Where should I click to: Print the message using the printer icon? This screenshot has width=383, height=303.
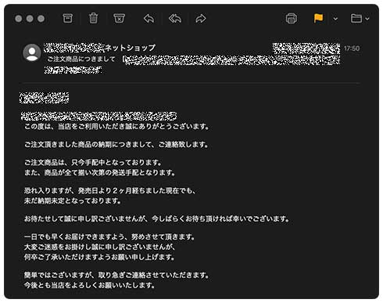coord(291,19)
